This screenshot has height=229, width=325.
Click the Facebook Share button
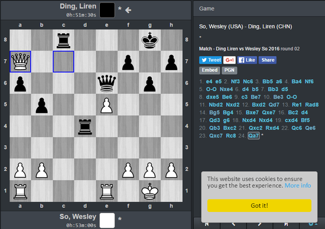coord(268,60)
